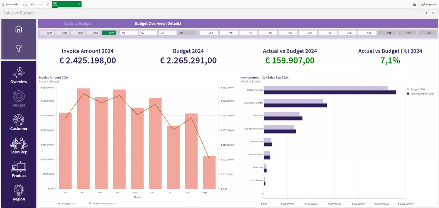The image size is (439, 208).
Task: Clear the Year 2024 selection chip
Action: tap(78, 4)
